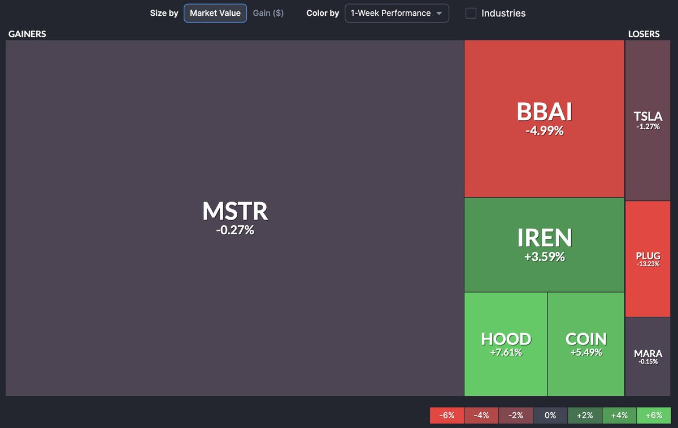Choose the COIN tile at +5.49%
The width and height of the screenshot is (678, 428).
tap(586, 344)
